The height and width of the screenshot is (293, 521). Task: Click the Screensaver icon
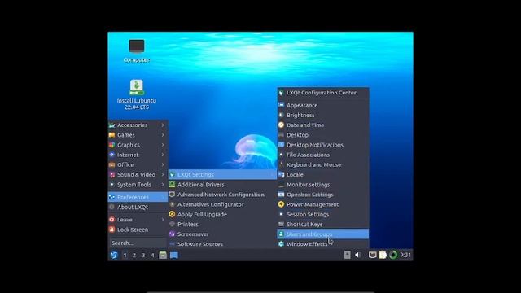(x=172, y=234)
